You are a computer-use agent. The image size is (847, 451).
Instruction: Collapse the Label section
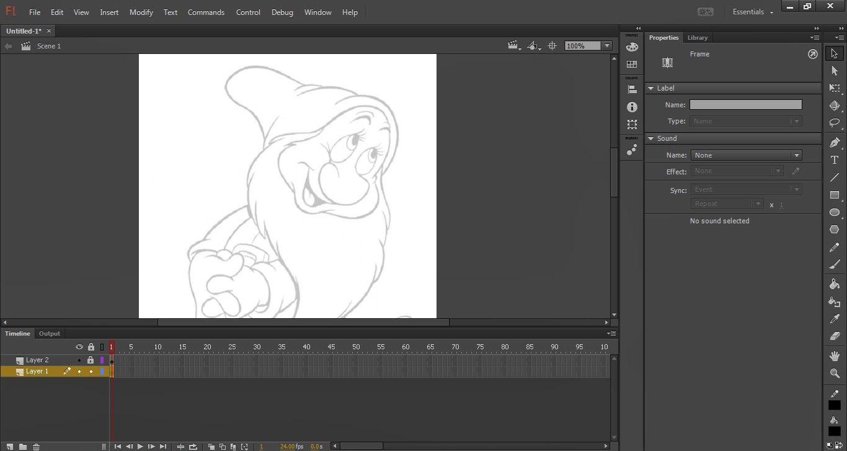click(651, 88)
